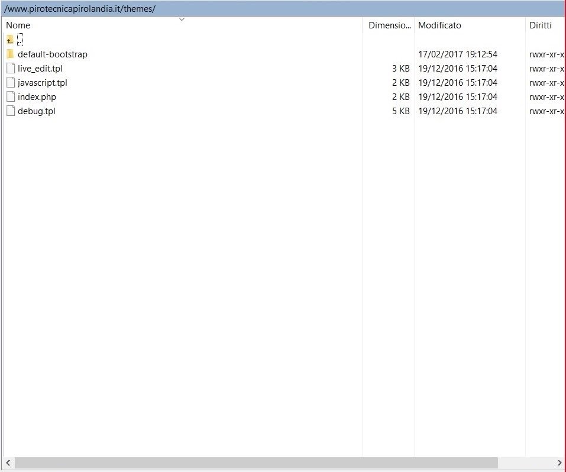Select the index.php file name
Image resolution: width=566 pixels, height=472 pixels.
click(x=37, y=97)
